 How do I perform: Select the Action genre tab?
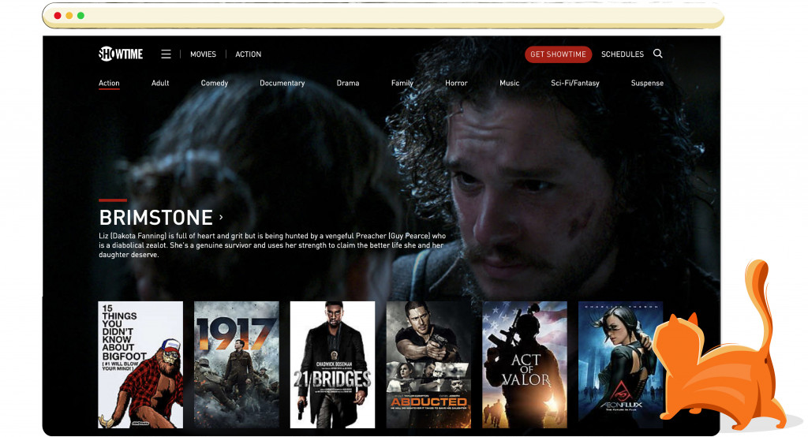pyautogui.click(x=109, y=83)
